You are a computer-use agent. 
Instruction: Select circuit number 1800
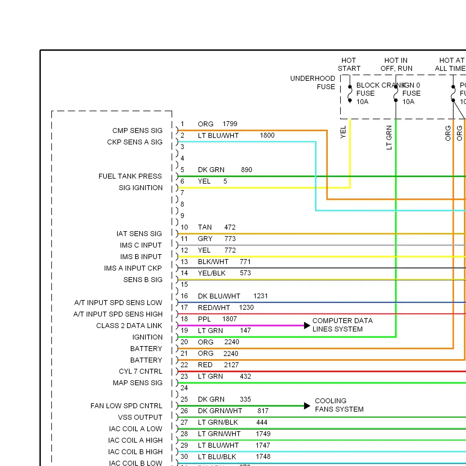267,135
